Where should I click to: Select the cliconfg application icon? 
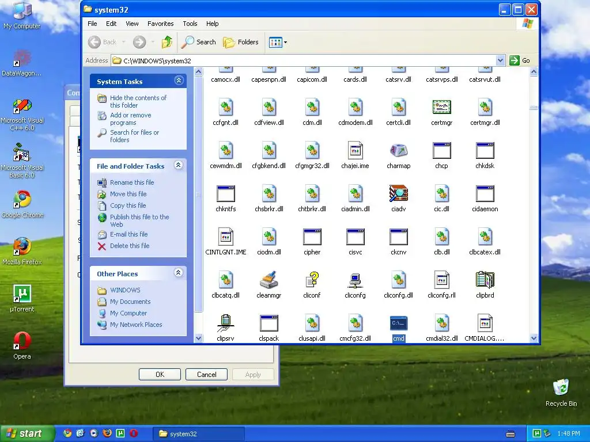(355, 280)
